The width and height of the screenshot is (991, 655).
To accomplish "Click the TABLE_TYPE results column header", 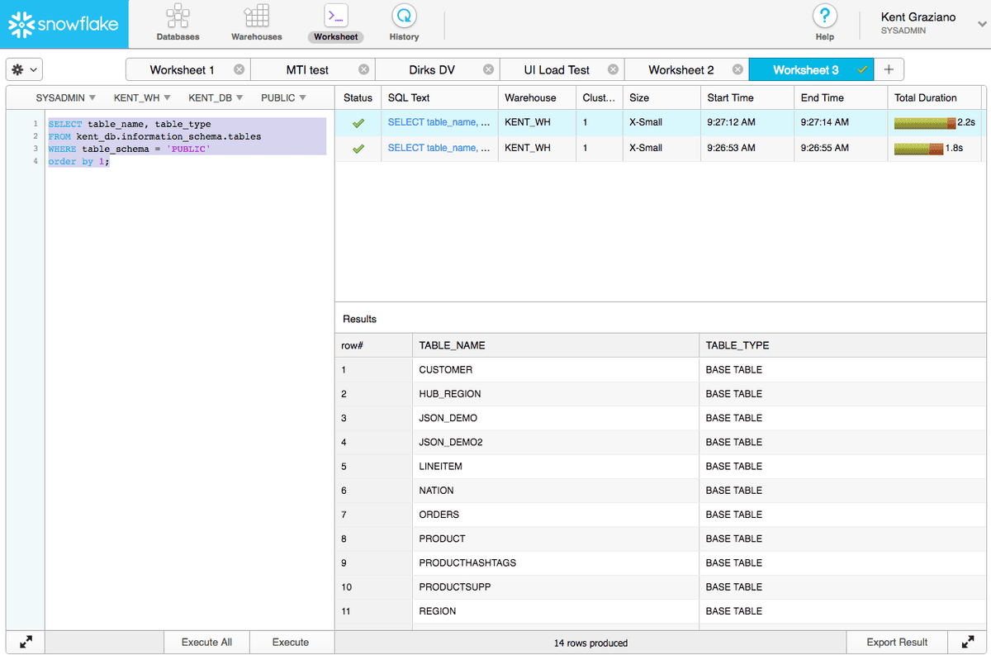I will [842, 345].
